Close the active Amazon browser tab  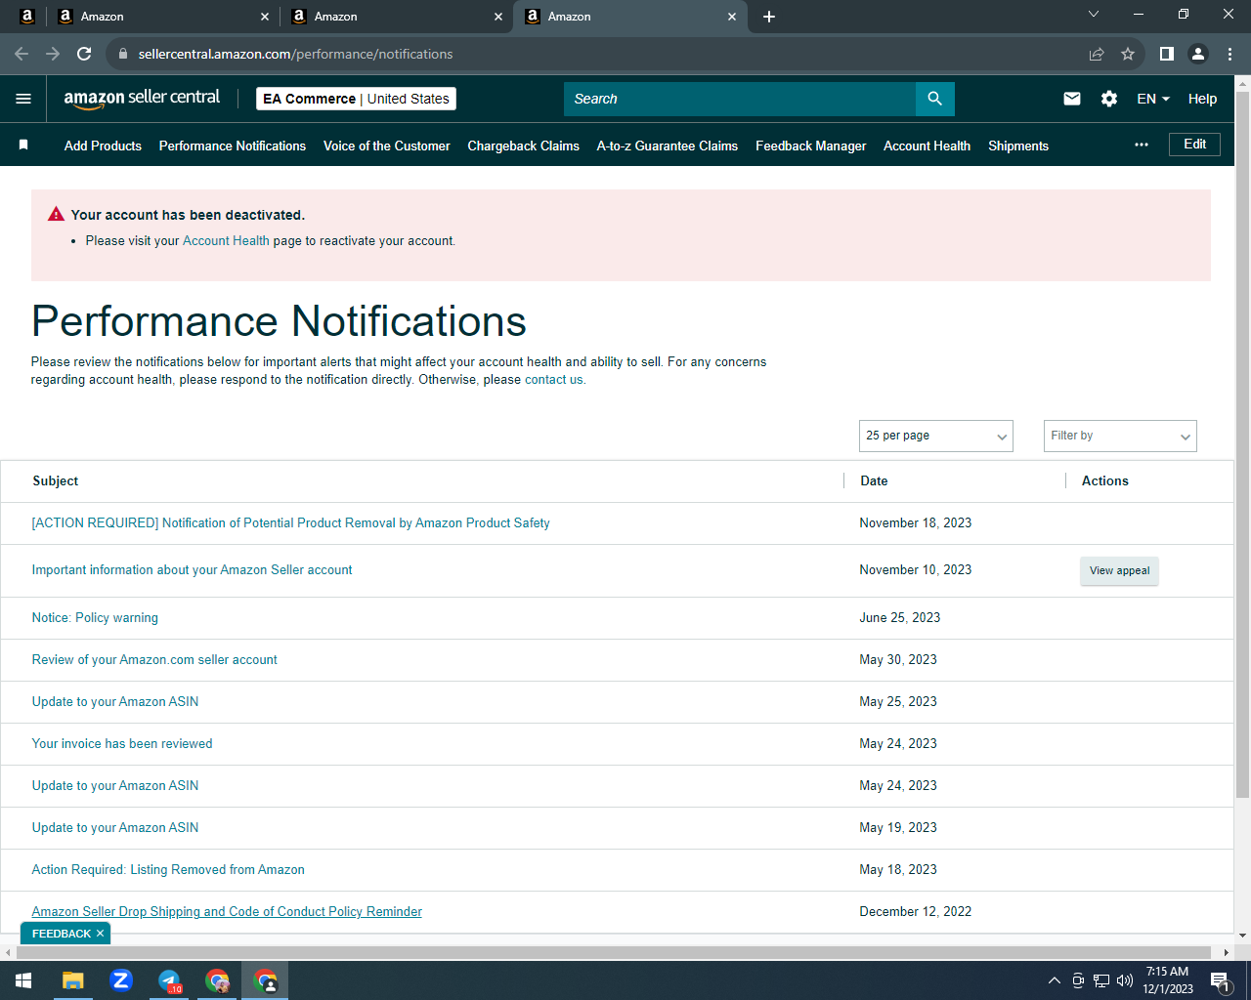[732, 17]
